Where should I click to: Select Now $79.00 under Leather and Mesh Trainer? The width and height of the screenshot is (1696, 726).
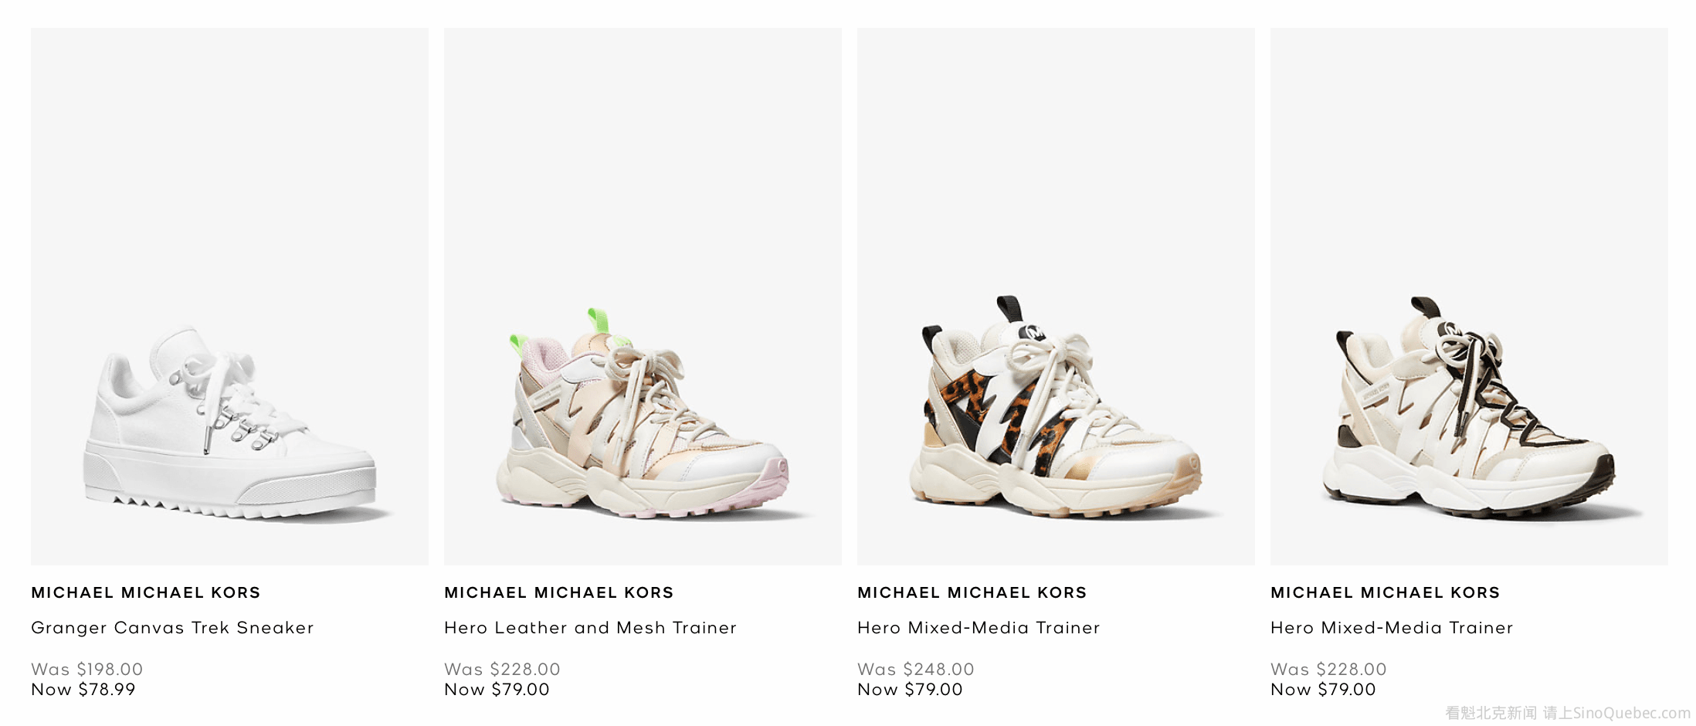pos(497,690)
